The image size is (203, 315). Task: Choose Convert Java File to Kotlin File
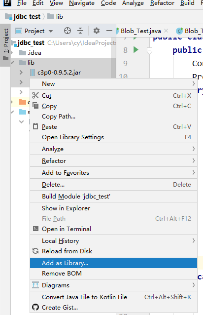pos(113,297)
